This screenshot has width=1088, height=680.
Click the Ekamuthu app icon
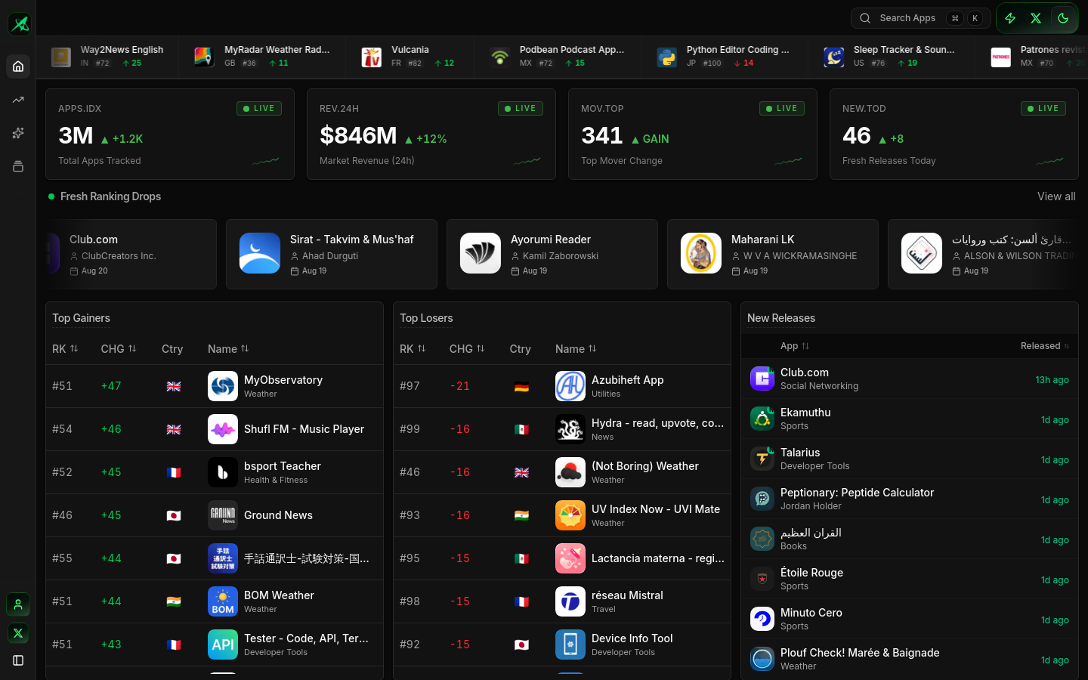click(762, 419)
